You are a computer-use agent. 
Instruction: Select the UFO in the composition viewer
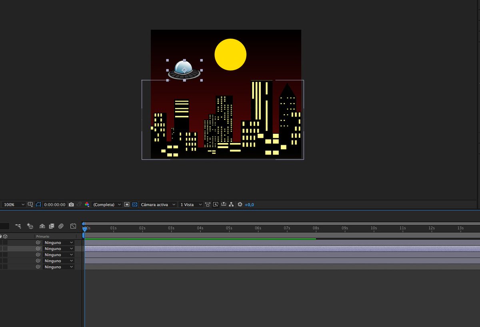coord(184,70)
